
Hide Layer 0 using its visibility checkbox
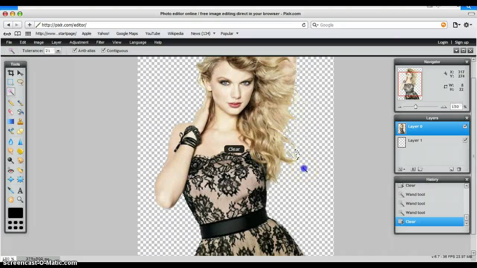(465, 127)
